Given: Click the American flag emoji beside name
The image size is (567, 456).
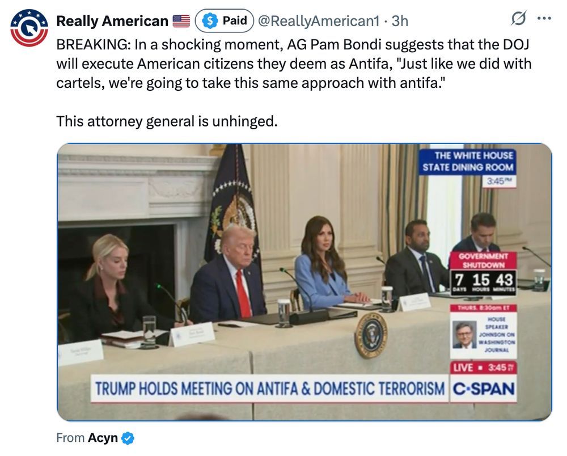Looking at the screenshot, I should [181, 21].
